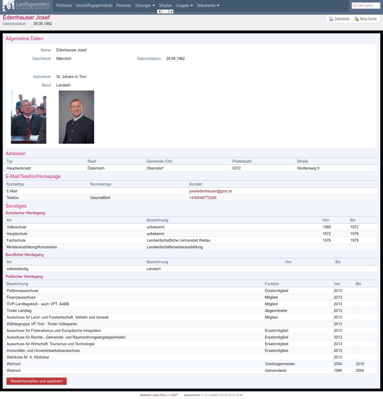Screen dimensions: 383x399
Task: Select the Volksschule row
Action: coord(191,227)
